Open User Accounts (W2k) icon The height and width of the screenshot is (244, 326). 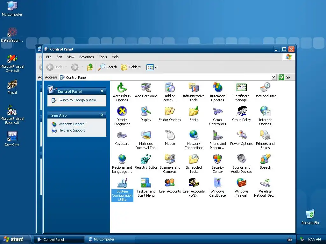pos(194,187)
